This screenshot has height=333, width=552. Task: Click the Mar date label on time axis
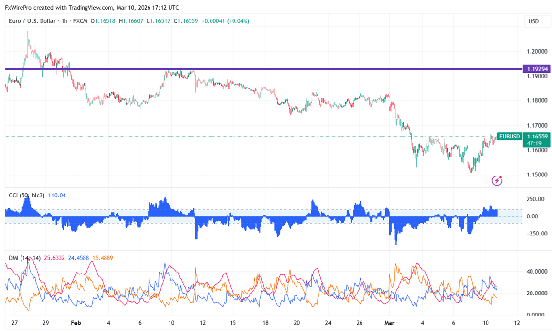pos(389,323)
